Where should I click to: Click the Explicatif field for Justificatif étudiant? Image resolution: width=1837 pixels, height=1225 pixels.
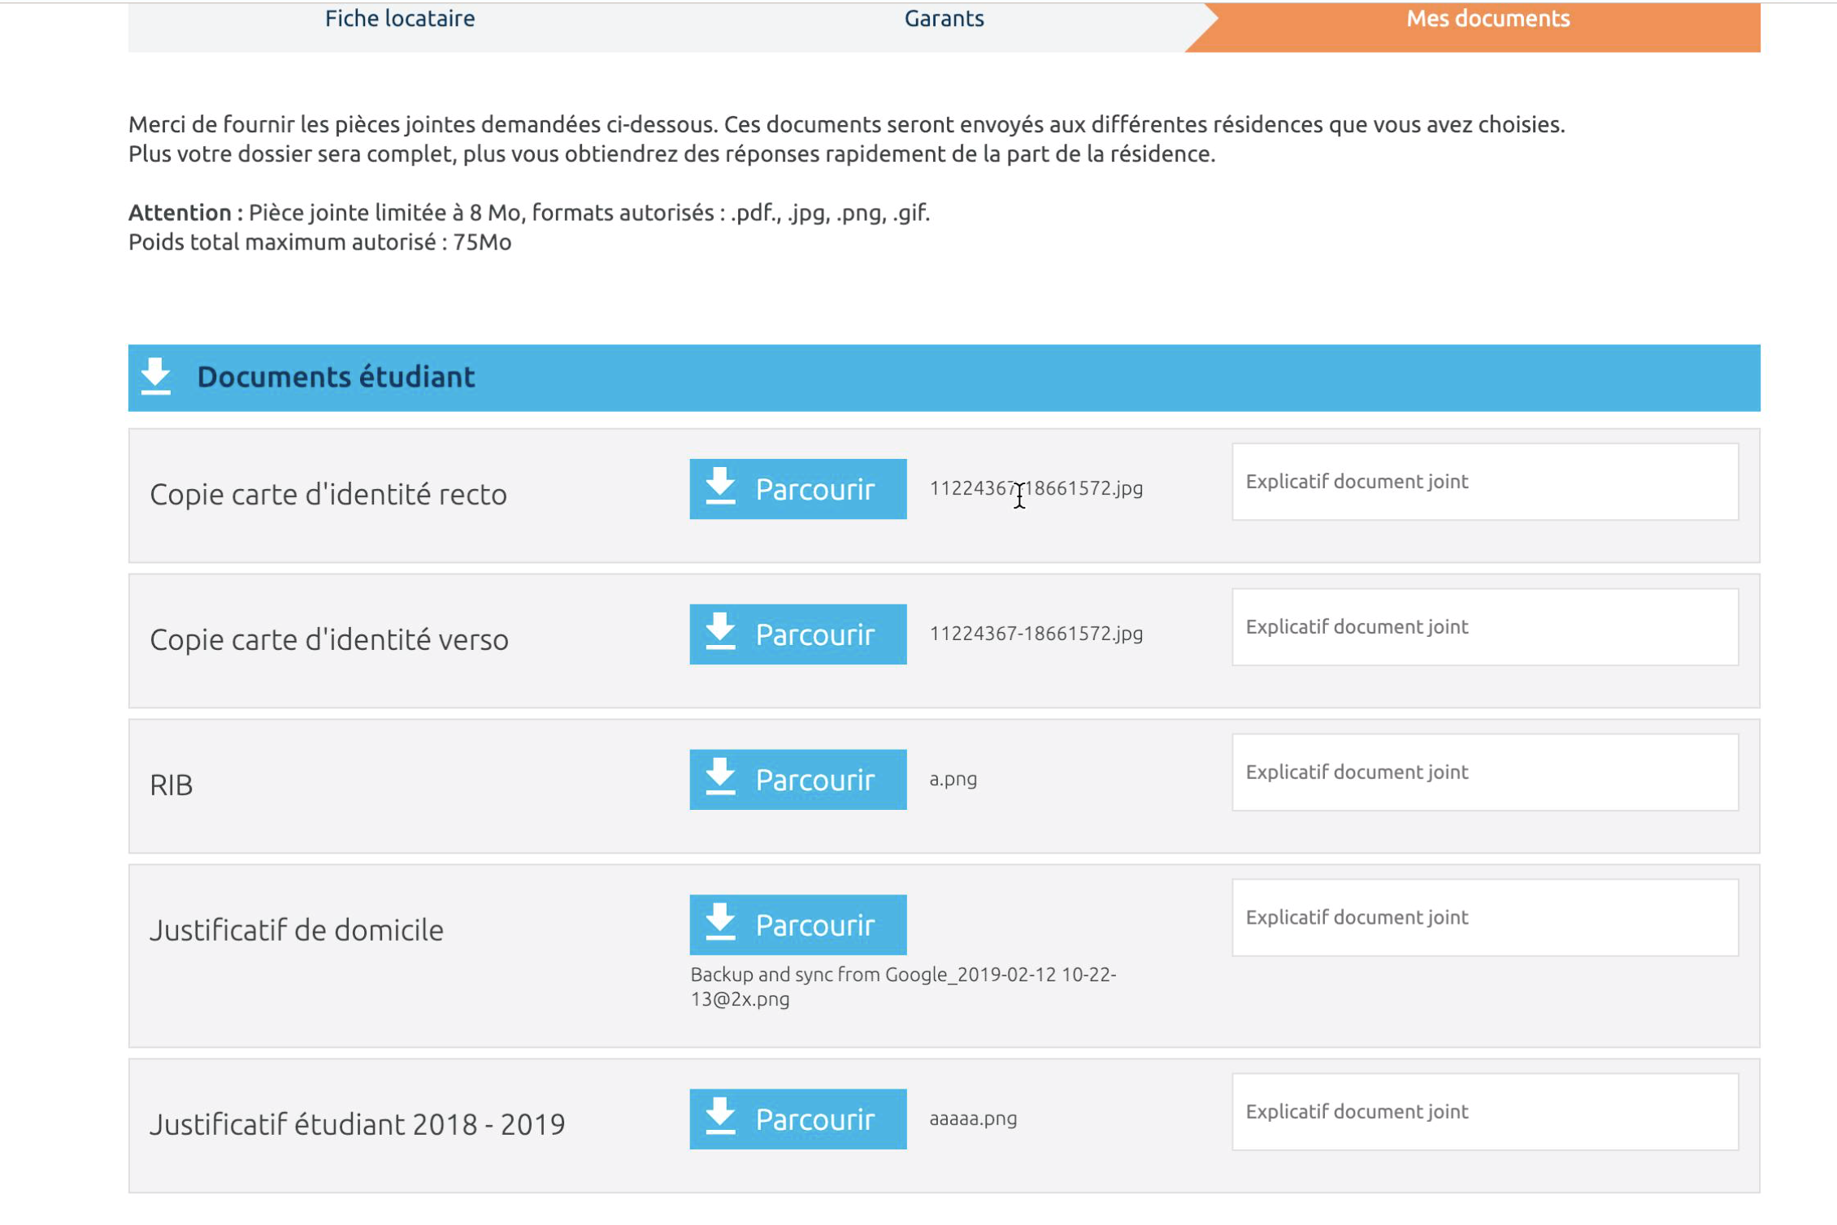pos(1485,1112)
